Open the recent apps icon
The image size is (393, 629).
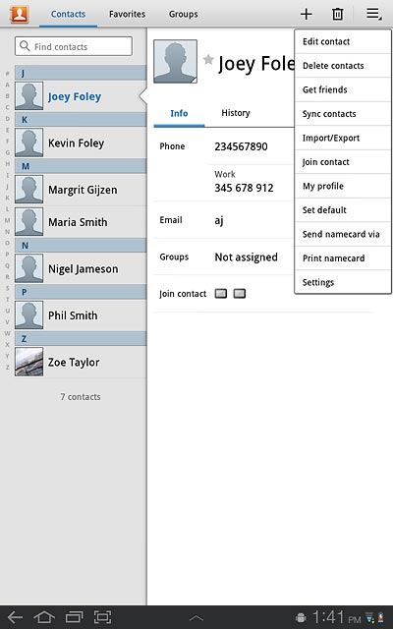tap(74, 617)
